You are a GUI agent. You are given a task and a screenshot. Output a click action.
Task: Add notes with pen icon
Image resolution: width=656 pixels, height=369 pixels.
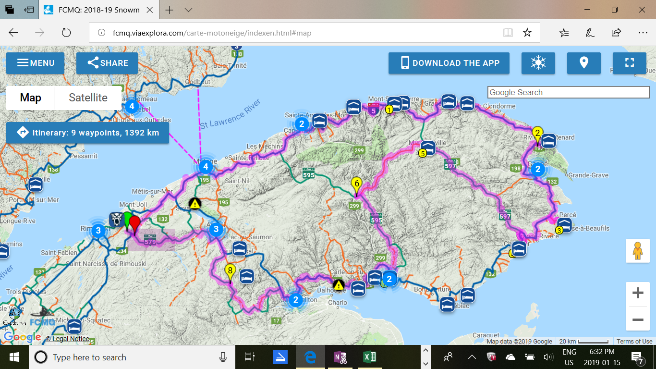pos(590,33)
